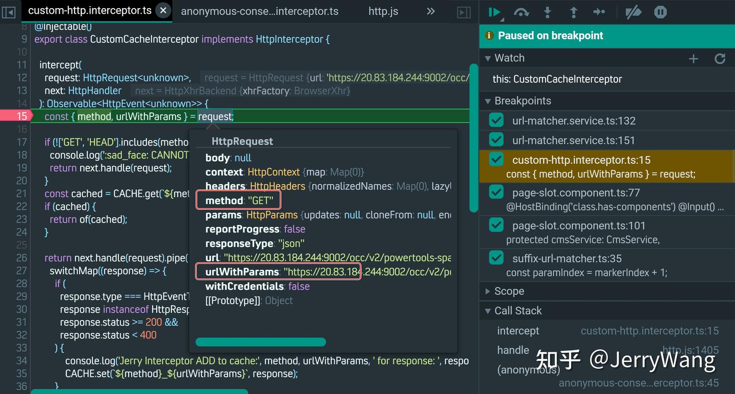Select the intercept call stack frame
The height and width of the screenshot is (394, 735).
click(518, 331)
